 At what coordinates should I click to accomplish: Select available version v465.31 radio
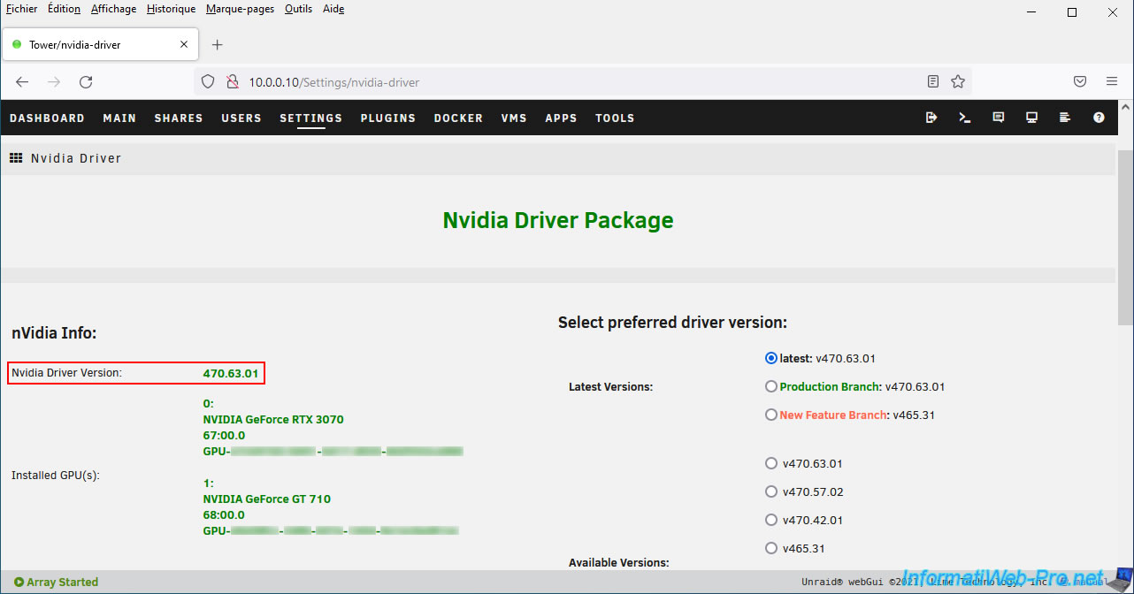click(771, 548)
